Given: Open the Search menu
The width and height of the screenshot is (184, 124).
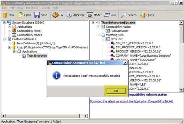Looking at the screenshot, I should coord(45,8).
